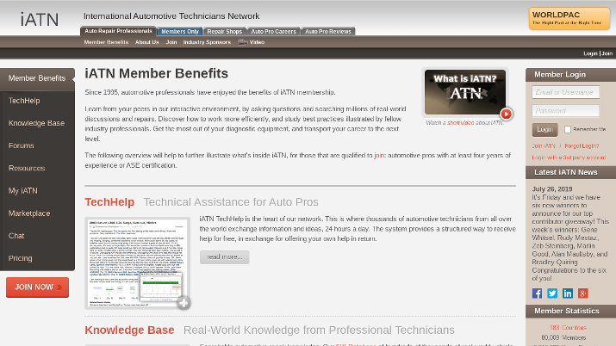Screen dimensions: 616x346
Task: Focus the Password field
Action: 565,111
